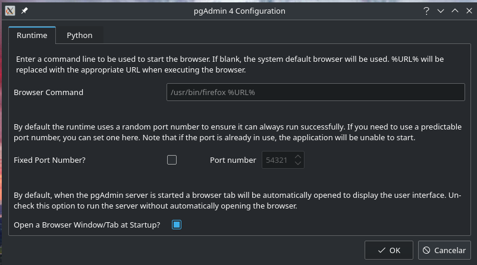Select the Runtime tab
The height and width of the screenshot is (265, 477).
[x=32, y=35]
